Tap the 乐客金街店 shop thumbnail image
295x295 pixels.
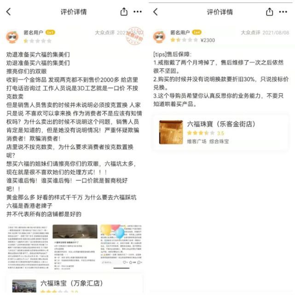pyautogui.click(x=171, y=132)
